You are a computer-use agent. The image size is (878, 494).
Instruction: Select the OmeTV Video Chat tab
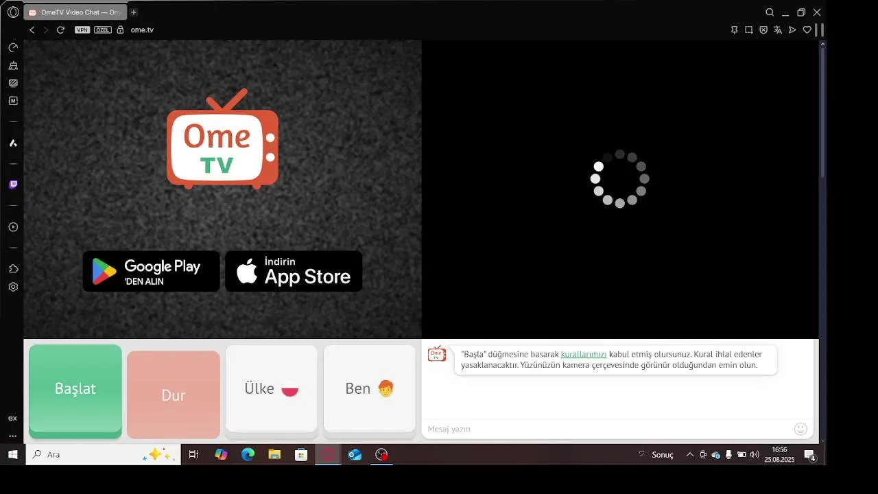pos(75,12)
